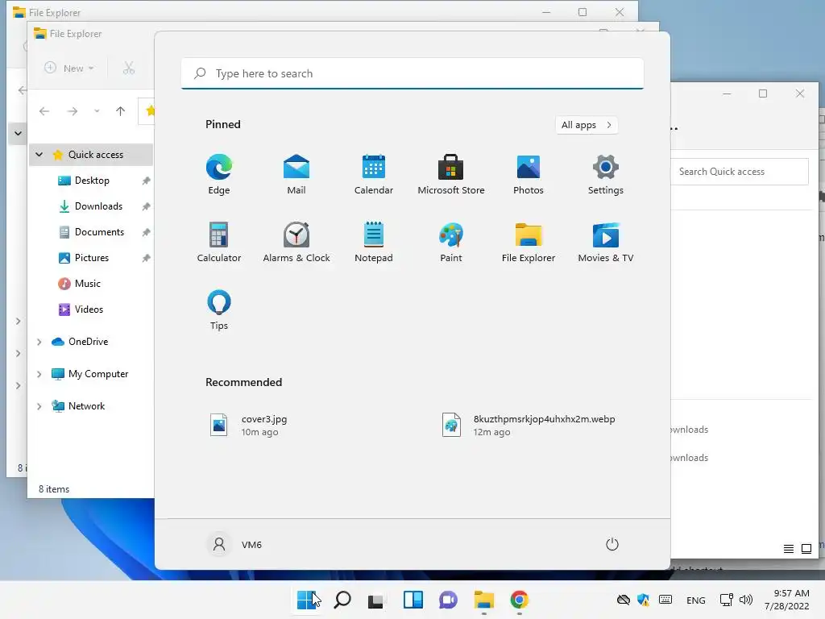
Task: Open Chat from the taskbar
Action: pos(448,600)
